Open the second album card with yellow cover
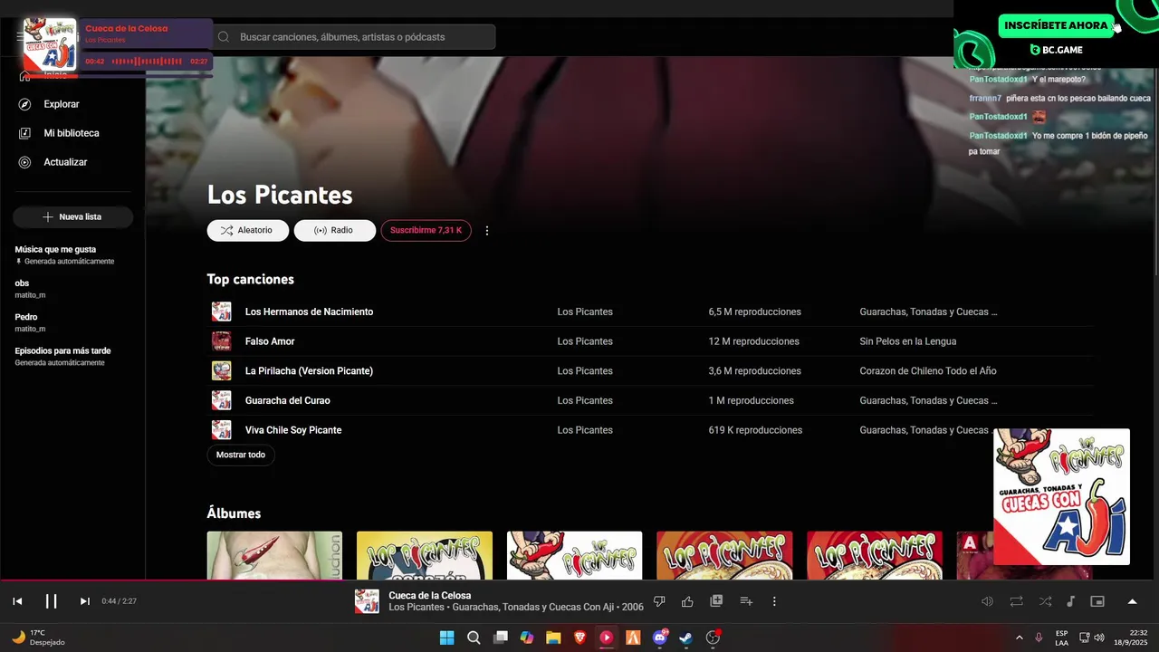Screen dimensions: 1159x652 pos(425,555)
